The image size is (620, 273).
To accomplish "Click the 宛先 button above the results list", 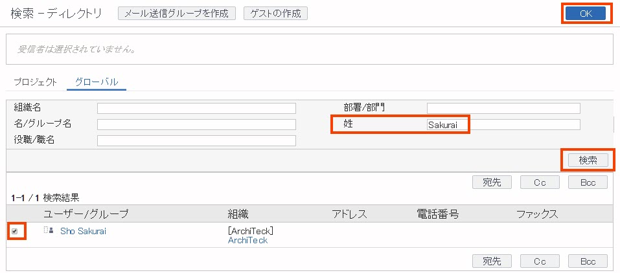I will pos(492,182).
